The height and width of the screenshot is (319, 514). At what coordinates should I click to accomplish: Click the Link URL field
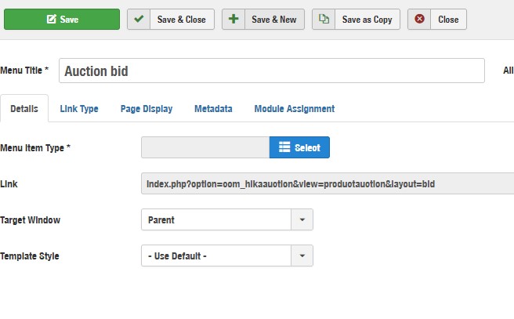coord(327,183)
